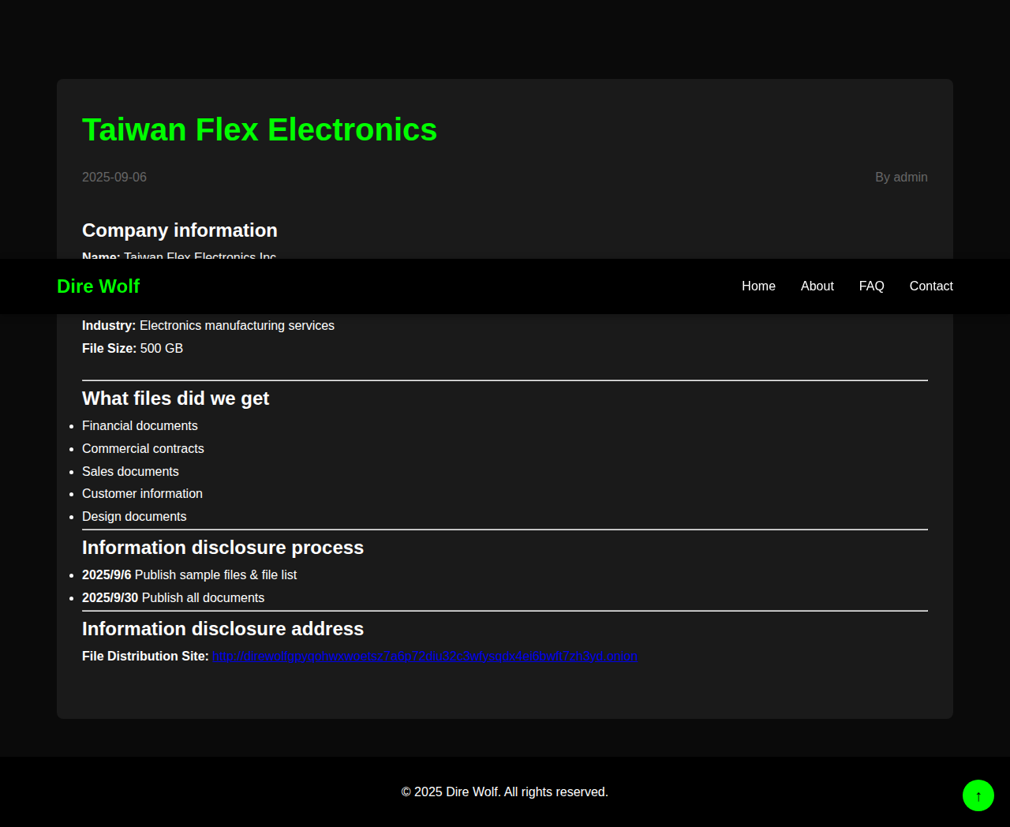Click the green scroll-to-top arrow button
This screenshot has width=1010, height=827.
pos(978,795)
